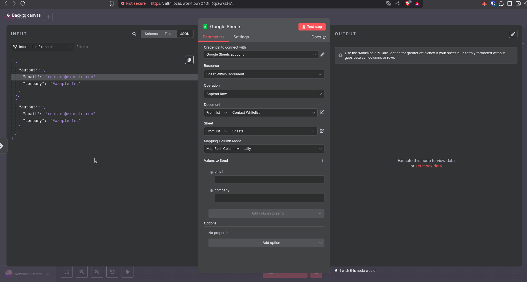
Task: Click the fit-to-view canvas icon
Action: coord(67,272)
